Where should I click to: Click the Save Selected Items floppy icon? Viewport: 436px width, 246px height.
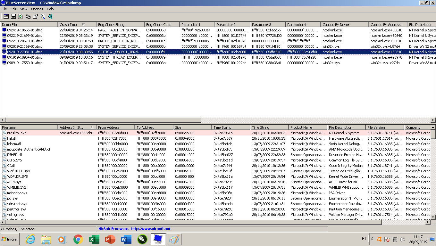pyautogui.click(x=13, y=16)
